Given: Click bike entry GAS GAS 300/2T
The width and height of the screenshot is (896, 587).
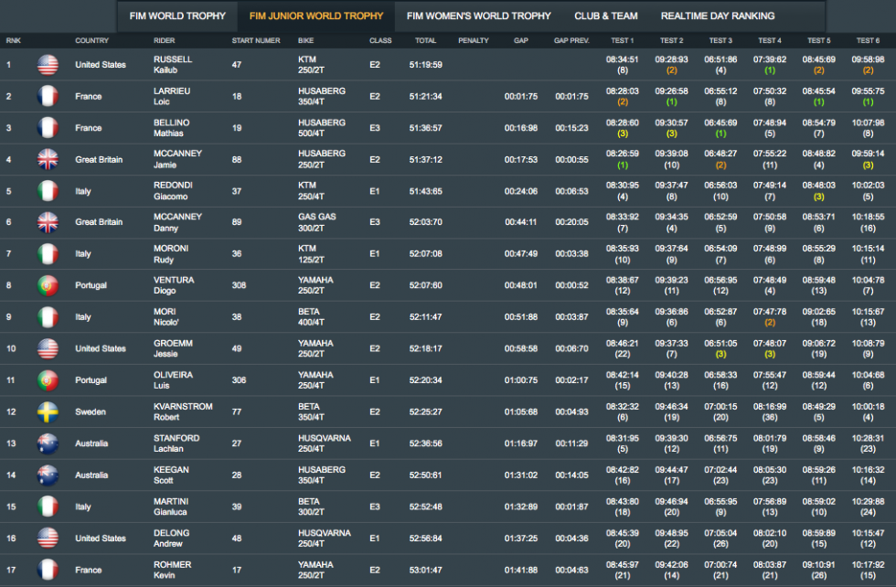Looking at the screenshot, I should pos(317,222).
